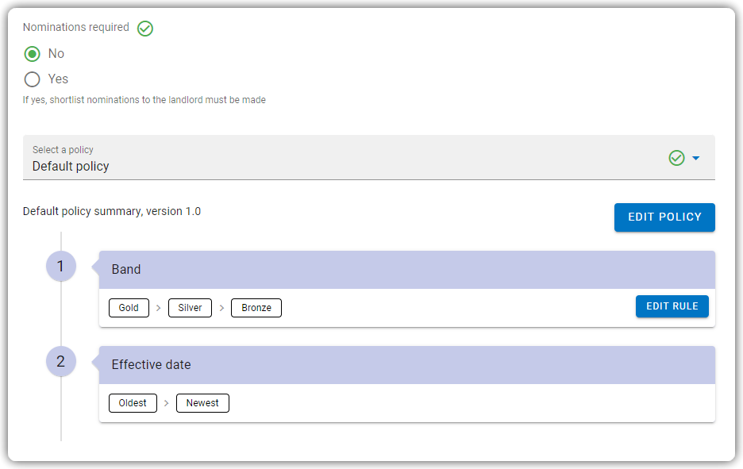Viewport: 743px width, 469px height.
Task: Open the Select a policy combo box
Action: (368, 158)
